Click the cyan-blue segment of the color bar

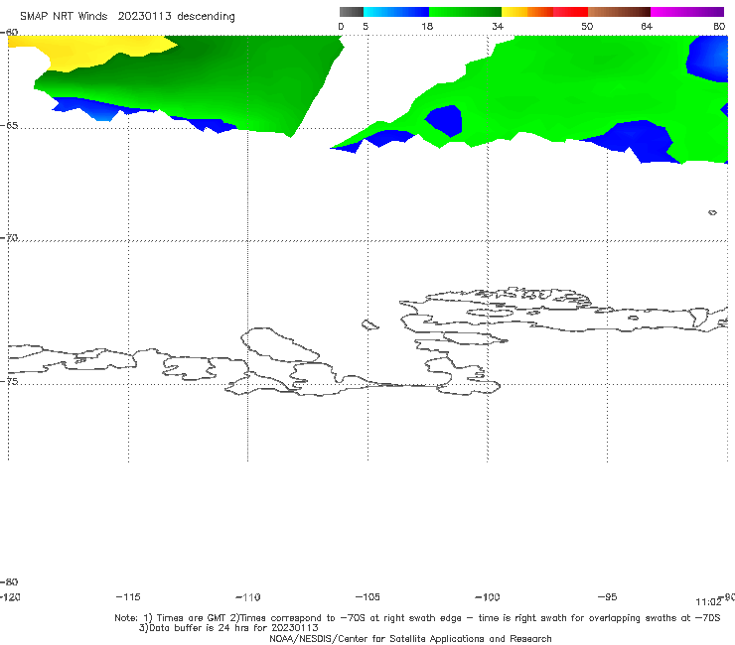[x=396, y=12]
